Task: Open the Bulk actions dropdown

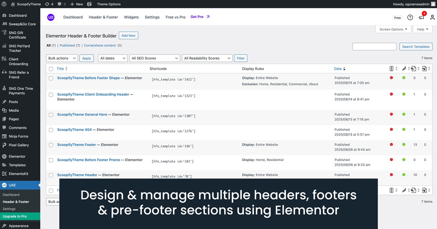Action: point(62,58)
